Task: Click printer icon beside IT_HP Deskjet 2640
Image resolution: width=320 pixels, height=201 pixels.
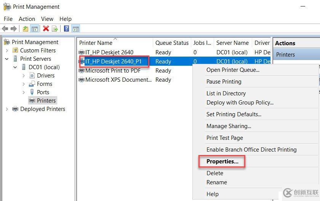Action: point(82,52)
